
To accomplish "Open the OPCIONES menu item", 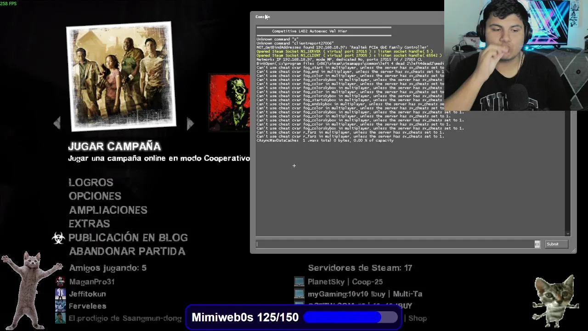I will point(95,196).
